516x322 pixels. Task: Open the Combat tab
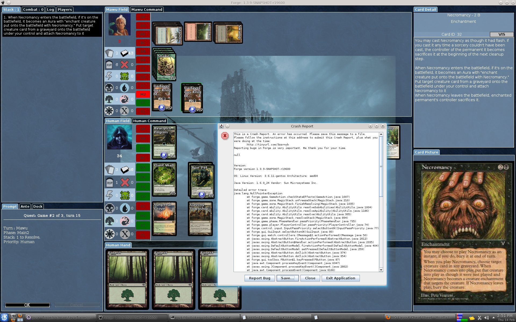click(33, 9)
